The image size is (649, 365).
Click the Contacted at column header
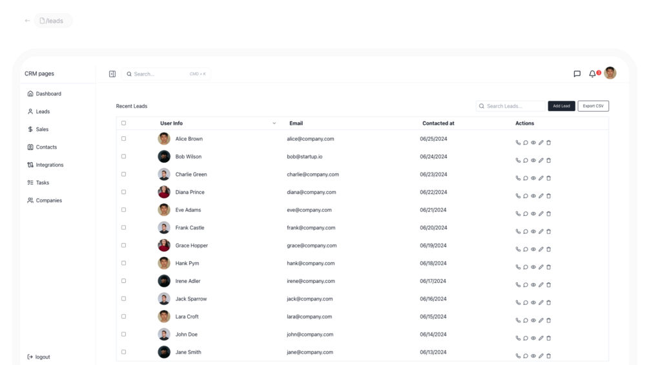click(438, 123)
